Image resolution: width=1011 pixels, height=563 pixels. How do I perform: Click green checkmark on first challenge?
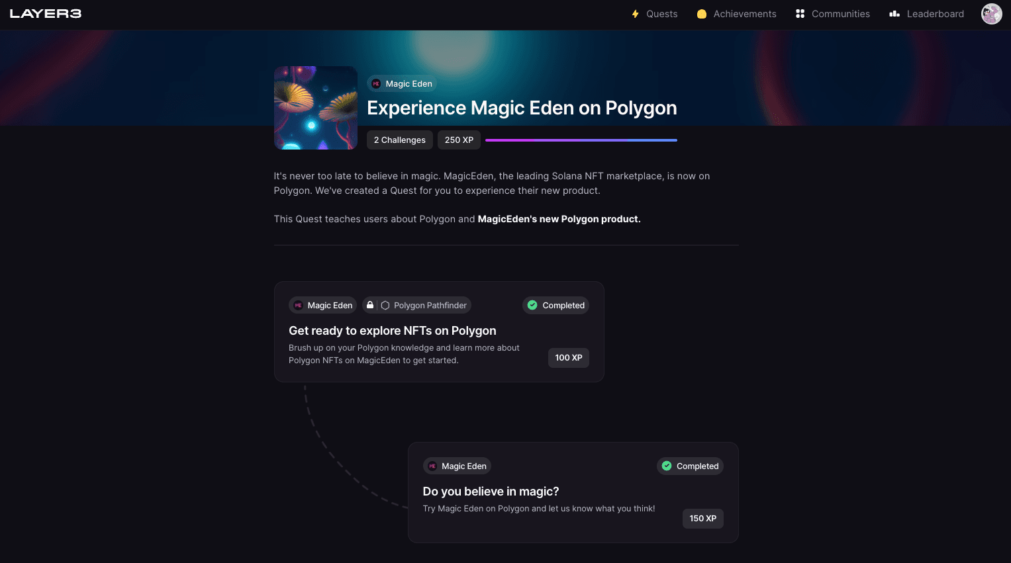point(532,305)
